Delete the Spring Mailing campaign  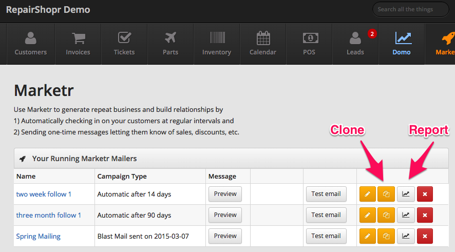click(425, 236)
